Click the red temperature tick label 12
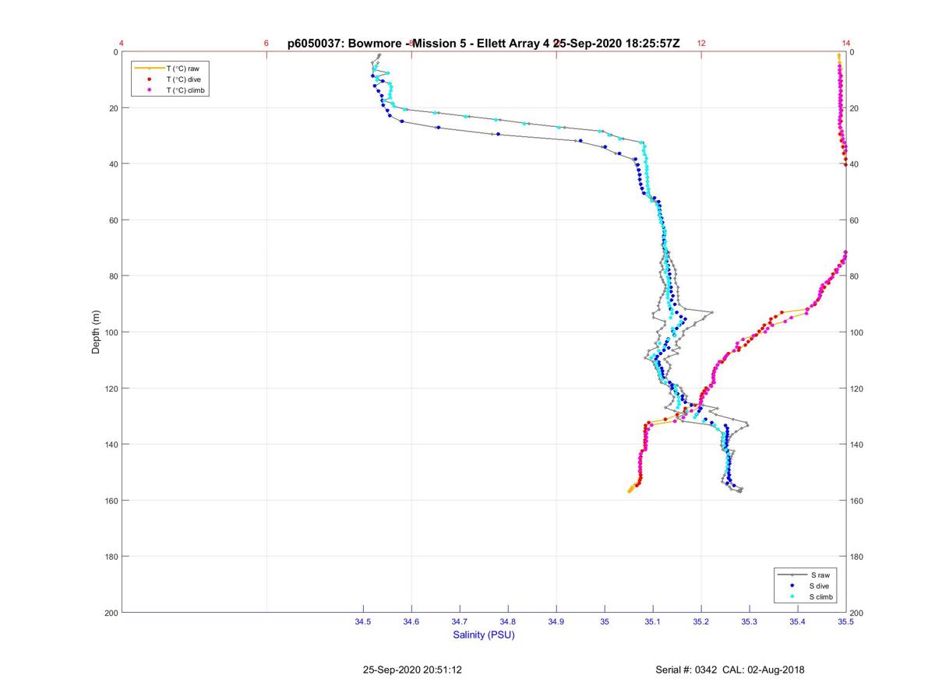Image resolution: width=935 pixels, height=689 pixels. [x=701, y=44]
